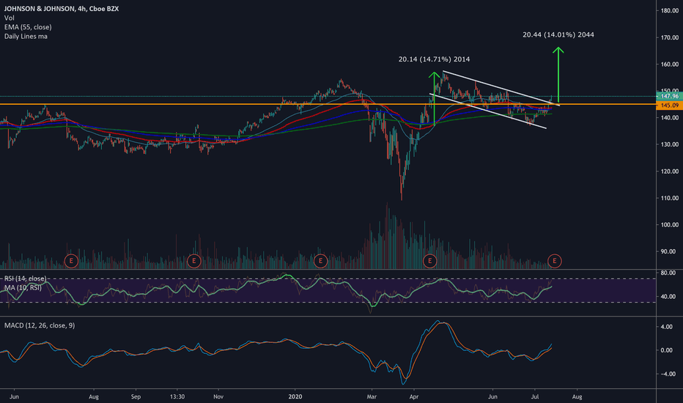
Task: Select the Daily Lines ma indicator label
Action: (x=26, y=36)
